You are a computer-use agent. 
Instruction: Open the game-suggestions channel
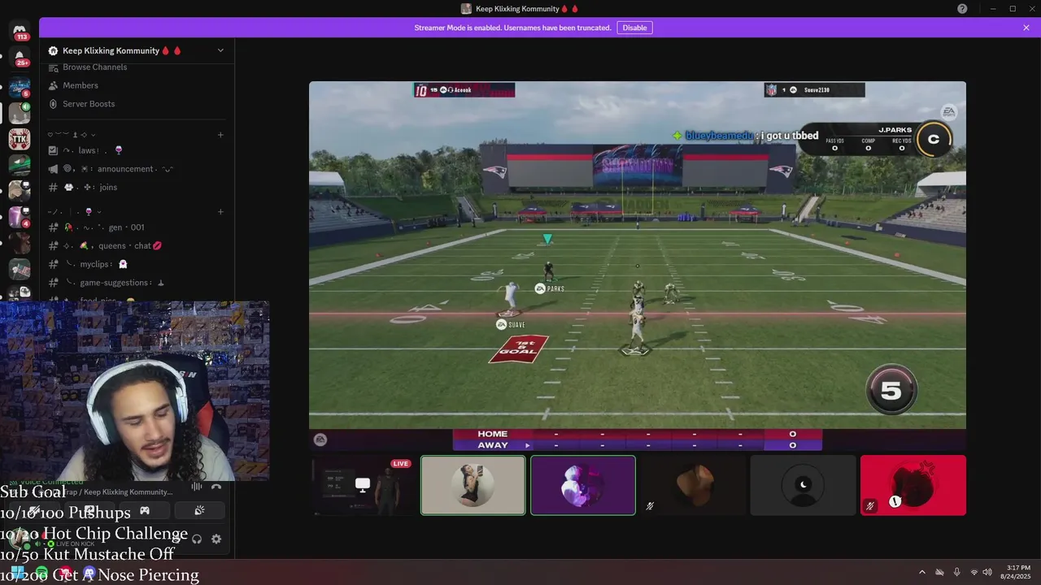[137, 283]
